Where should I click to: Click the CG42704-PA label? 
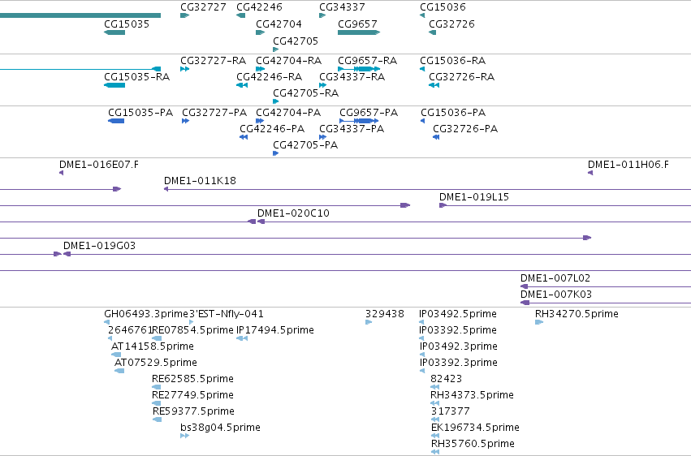click(288, 112)
